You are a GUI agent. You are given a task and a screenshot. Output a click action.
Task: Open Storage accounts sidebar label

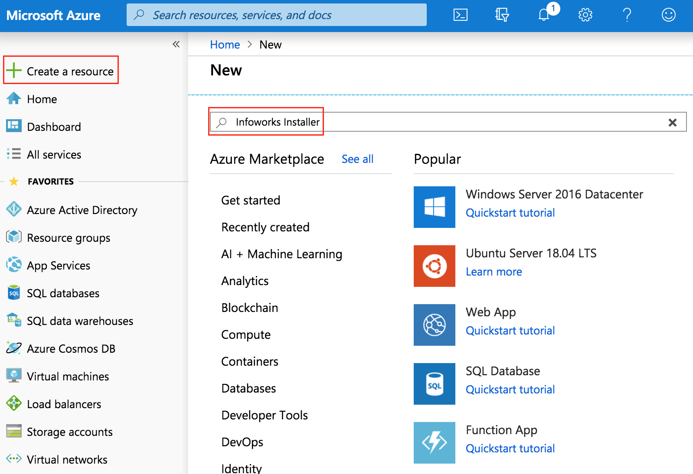70,432
